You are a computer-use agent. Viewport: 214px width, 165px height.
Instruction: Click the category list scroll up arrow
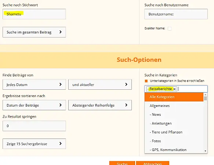206,95
